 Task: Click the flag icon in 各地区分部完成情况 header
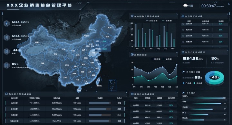coord(6,94)
